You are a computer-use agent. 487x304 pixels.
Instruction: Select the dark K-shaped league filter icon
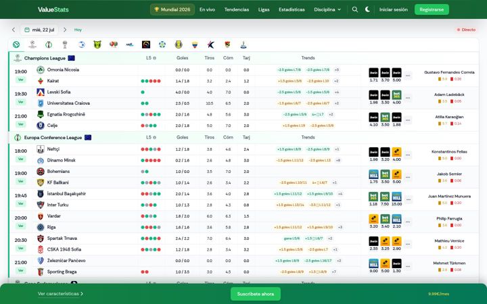coord(211,45)
